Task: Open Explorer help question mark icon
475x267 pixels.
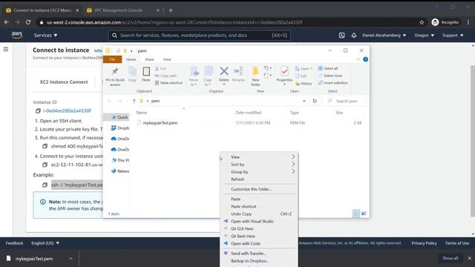Action: point(366,59)
